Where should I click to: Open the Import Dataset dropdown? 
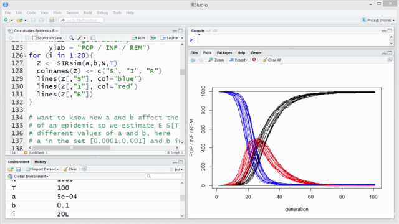[x=42, y=169]
